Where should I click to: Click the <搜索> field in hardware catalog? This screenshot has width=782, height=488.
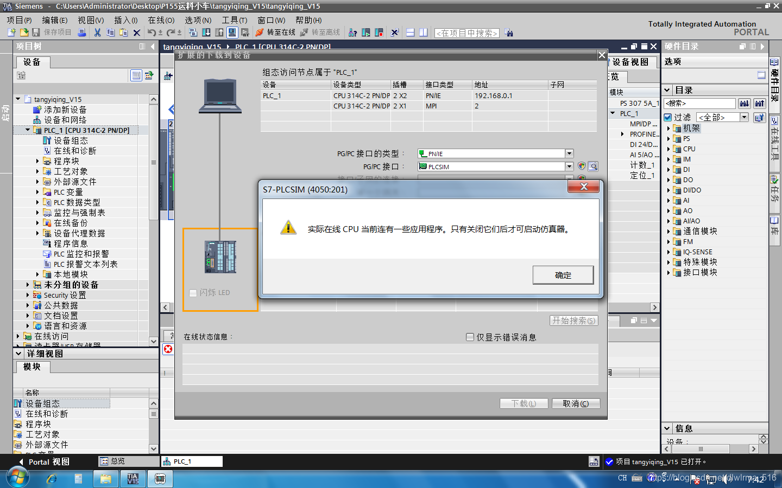pos(700,103)
